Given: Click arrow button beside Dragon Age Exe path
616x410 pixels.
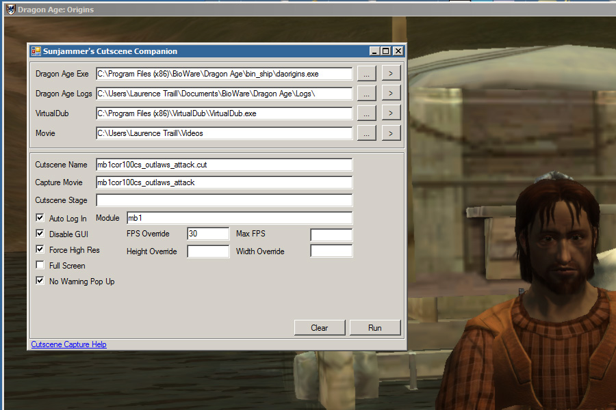Looking at the screenshot, I should click(x=391, y=73).
